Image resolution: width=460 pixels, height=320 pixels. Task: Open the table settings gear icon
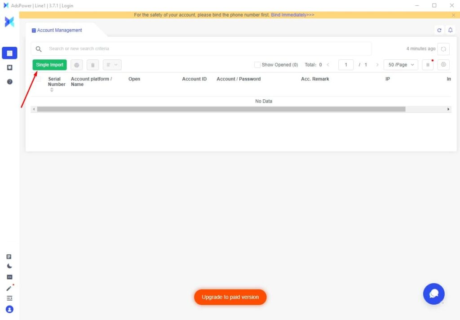pyautogui.click(x=443, y=65)
